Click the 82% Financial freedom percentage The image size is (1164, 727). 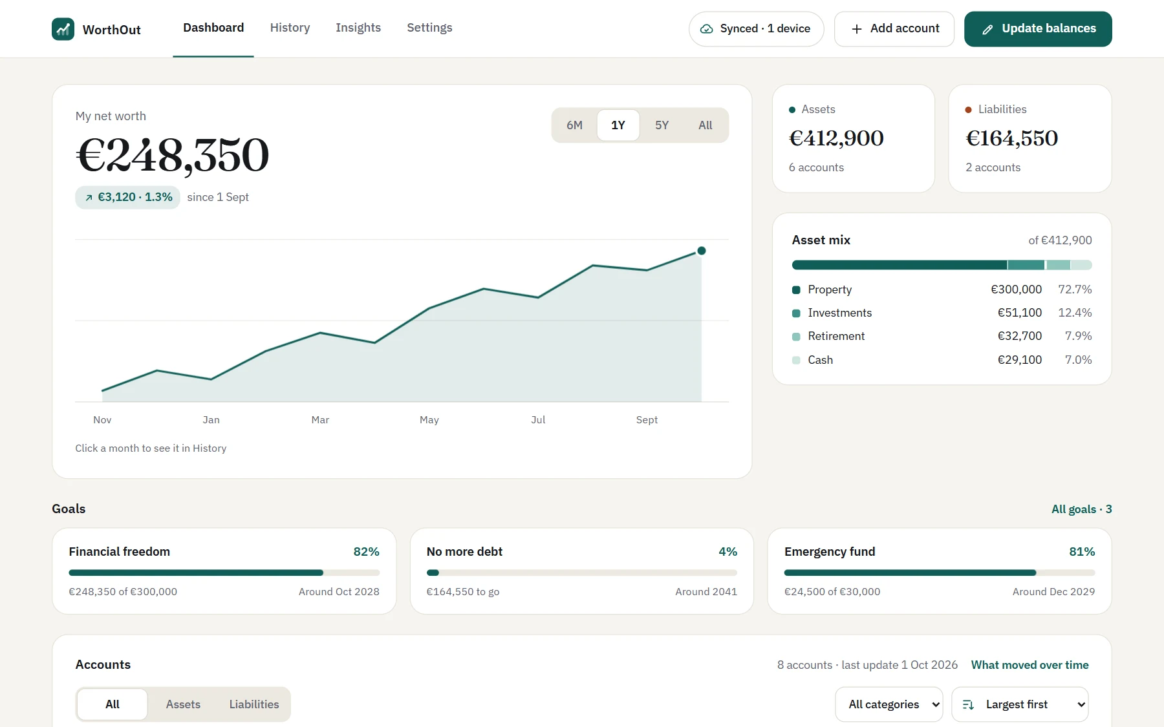click(x=366, y=552)
